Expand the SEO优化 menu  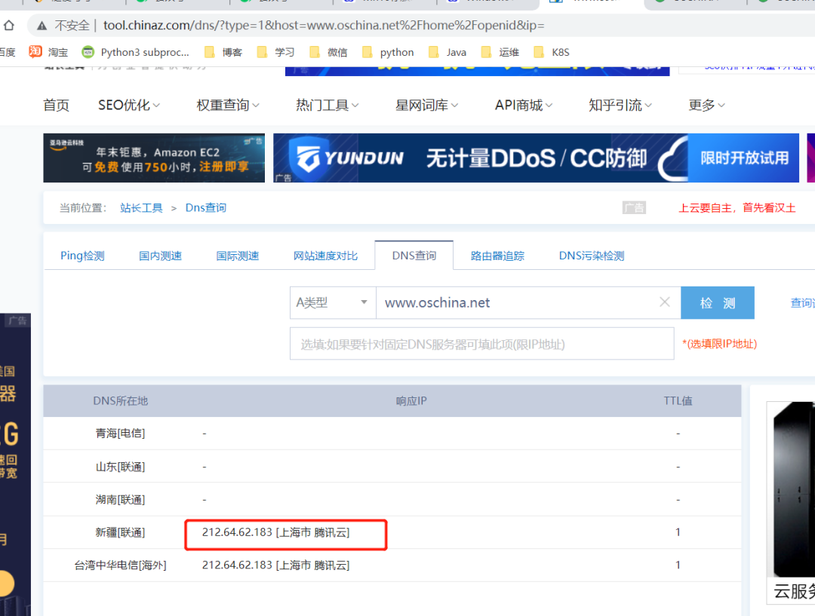click(129, 105)
